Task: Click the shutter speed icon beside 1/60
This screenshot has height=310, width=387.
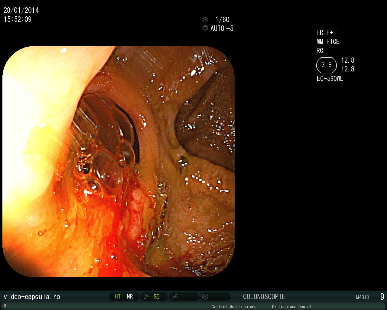Action: point(205,20)
